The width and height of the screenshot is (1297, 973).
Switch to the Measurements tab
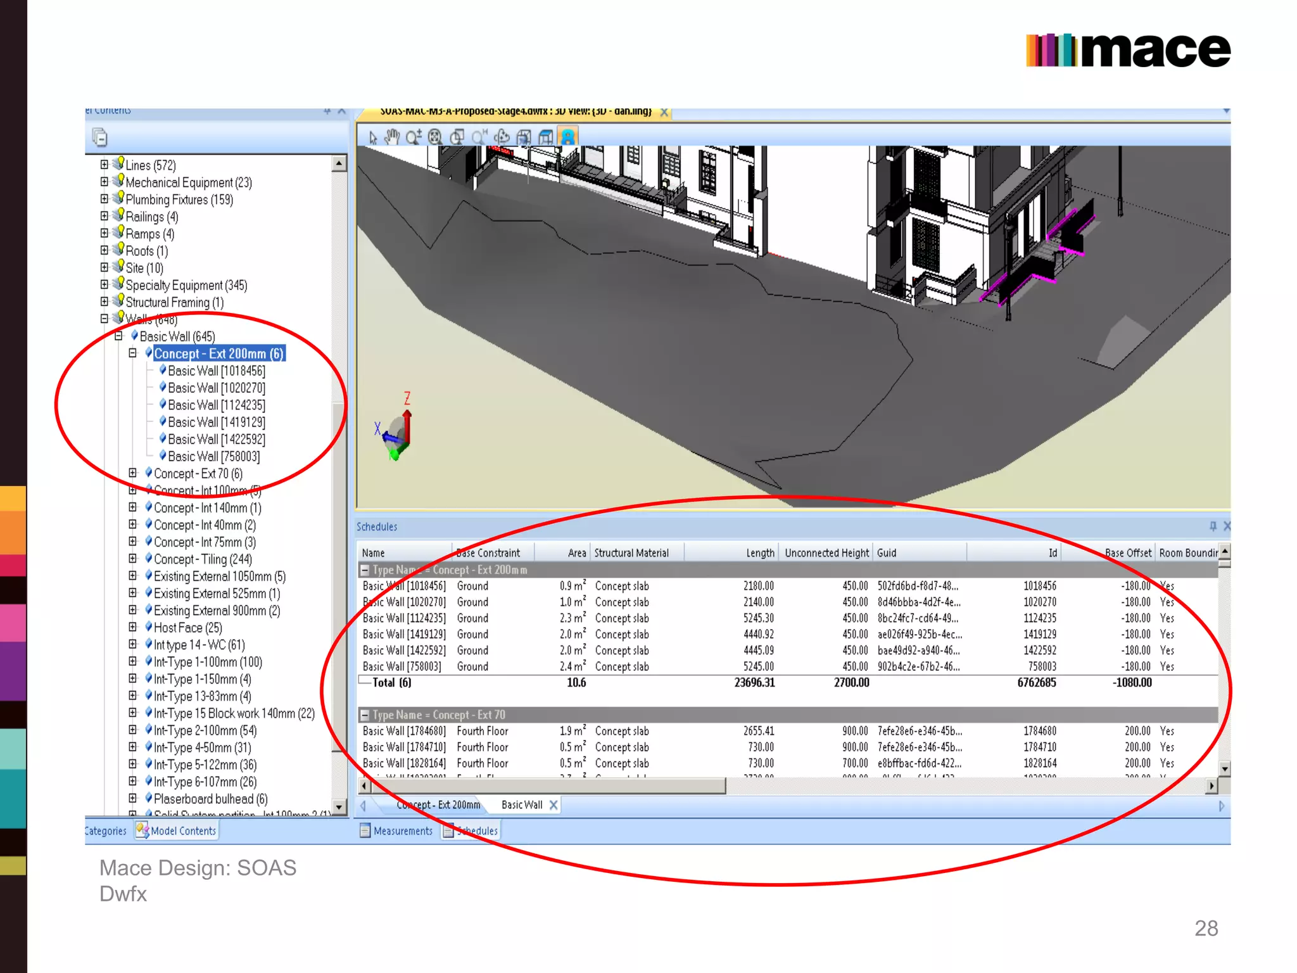tap(397, 830)
